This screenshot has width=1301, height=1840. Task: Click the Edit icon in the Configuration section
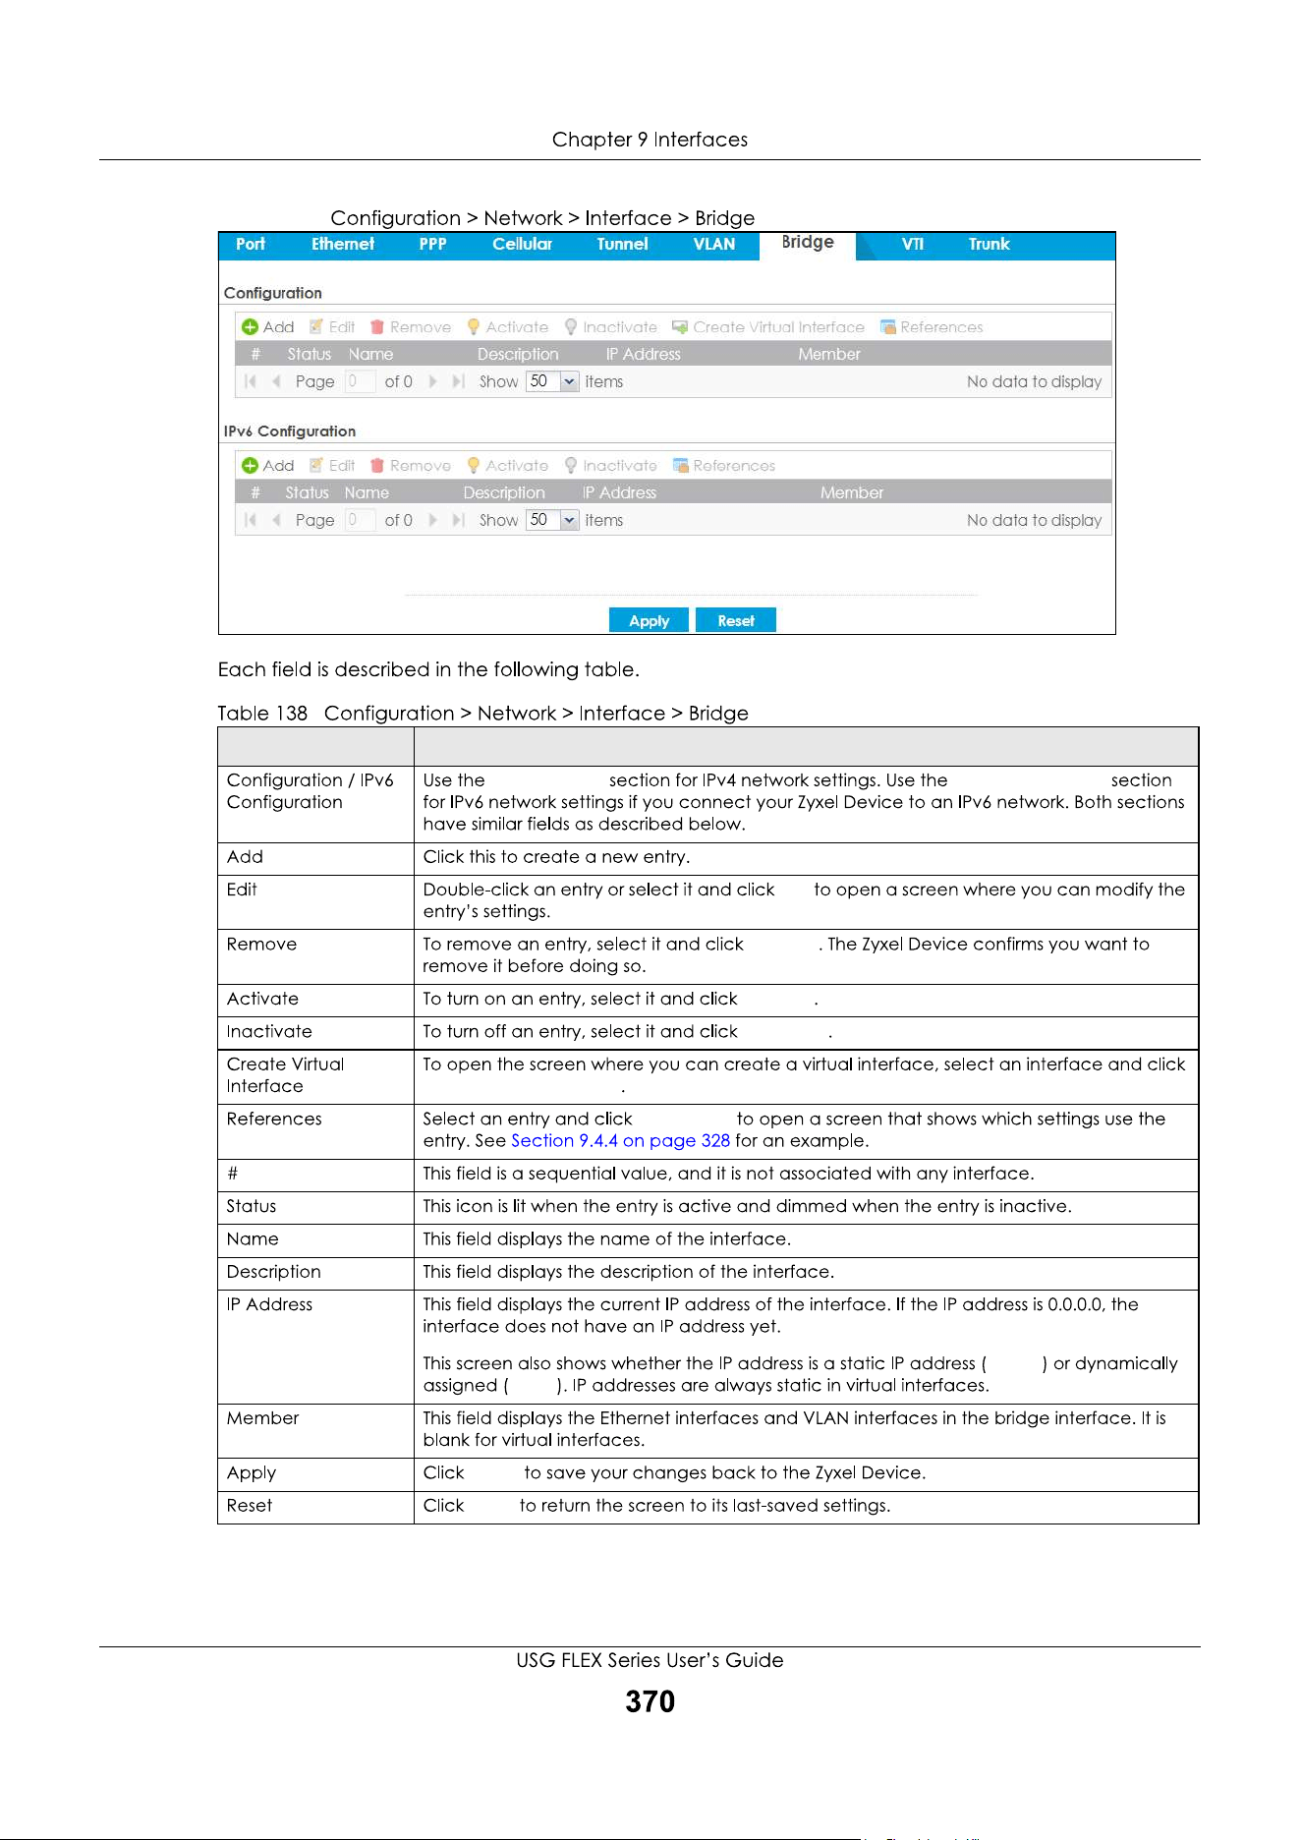316,327
